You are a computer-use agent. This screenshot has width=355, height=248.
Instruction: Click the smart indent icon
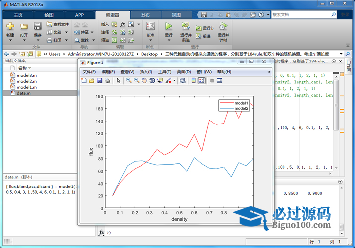coord(115,40)
